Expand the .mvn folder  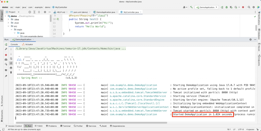pyautogui.click(x=8, y=23)
